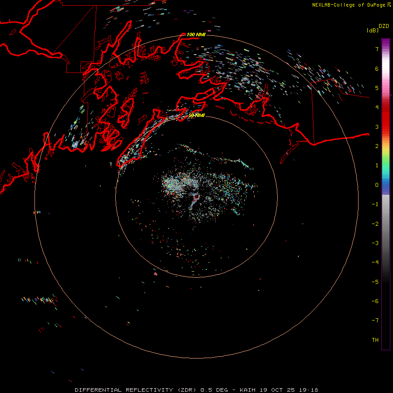Select the 2 value on the dB scale
This screenshot has height=393, width=393.
377,146
